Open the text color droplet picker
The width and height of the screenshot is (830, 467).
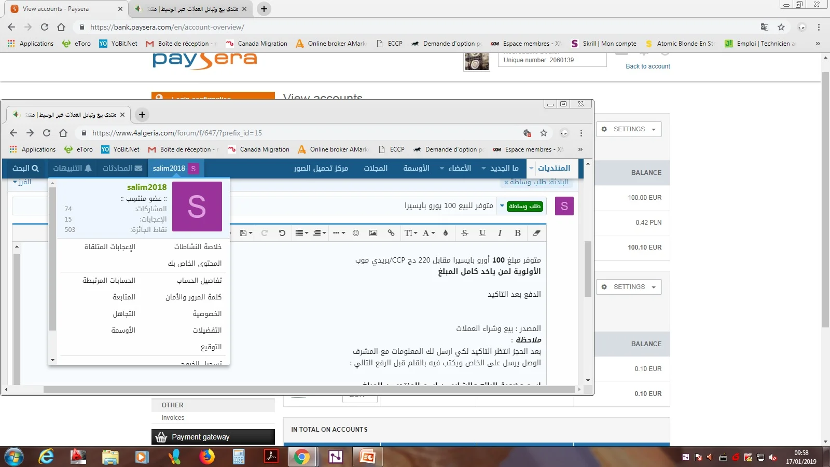tap(445, 233)
